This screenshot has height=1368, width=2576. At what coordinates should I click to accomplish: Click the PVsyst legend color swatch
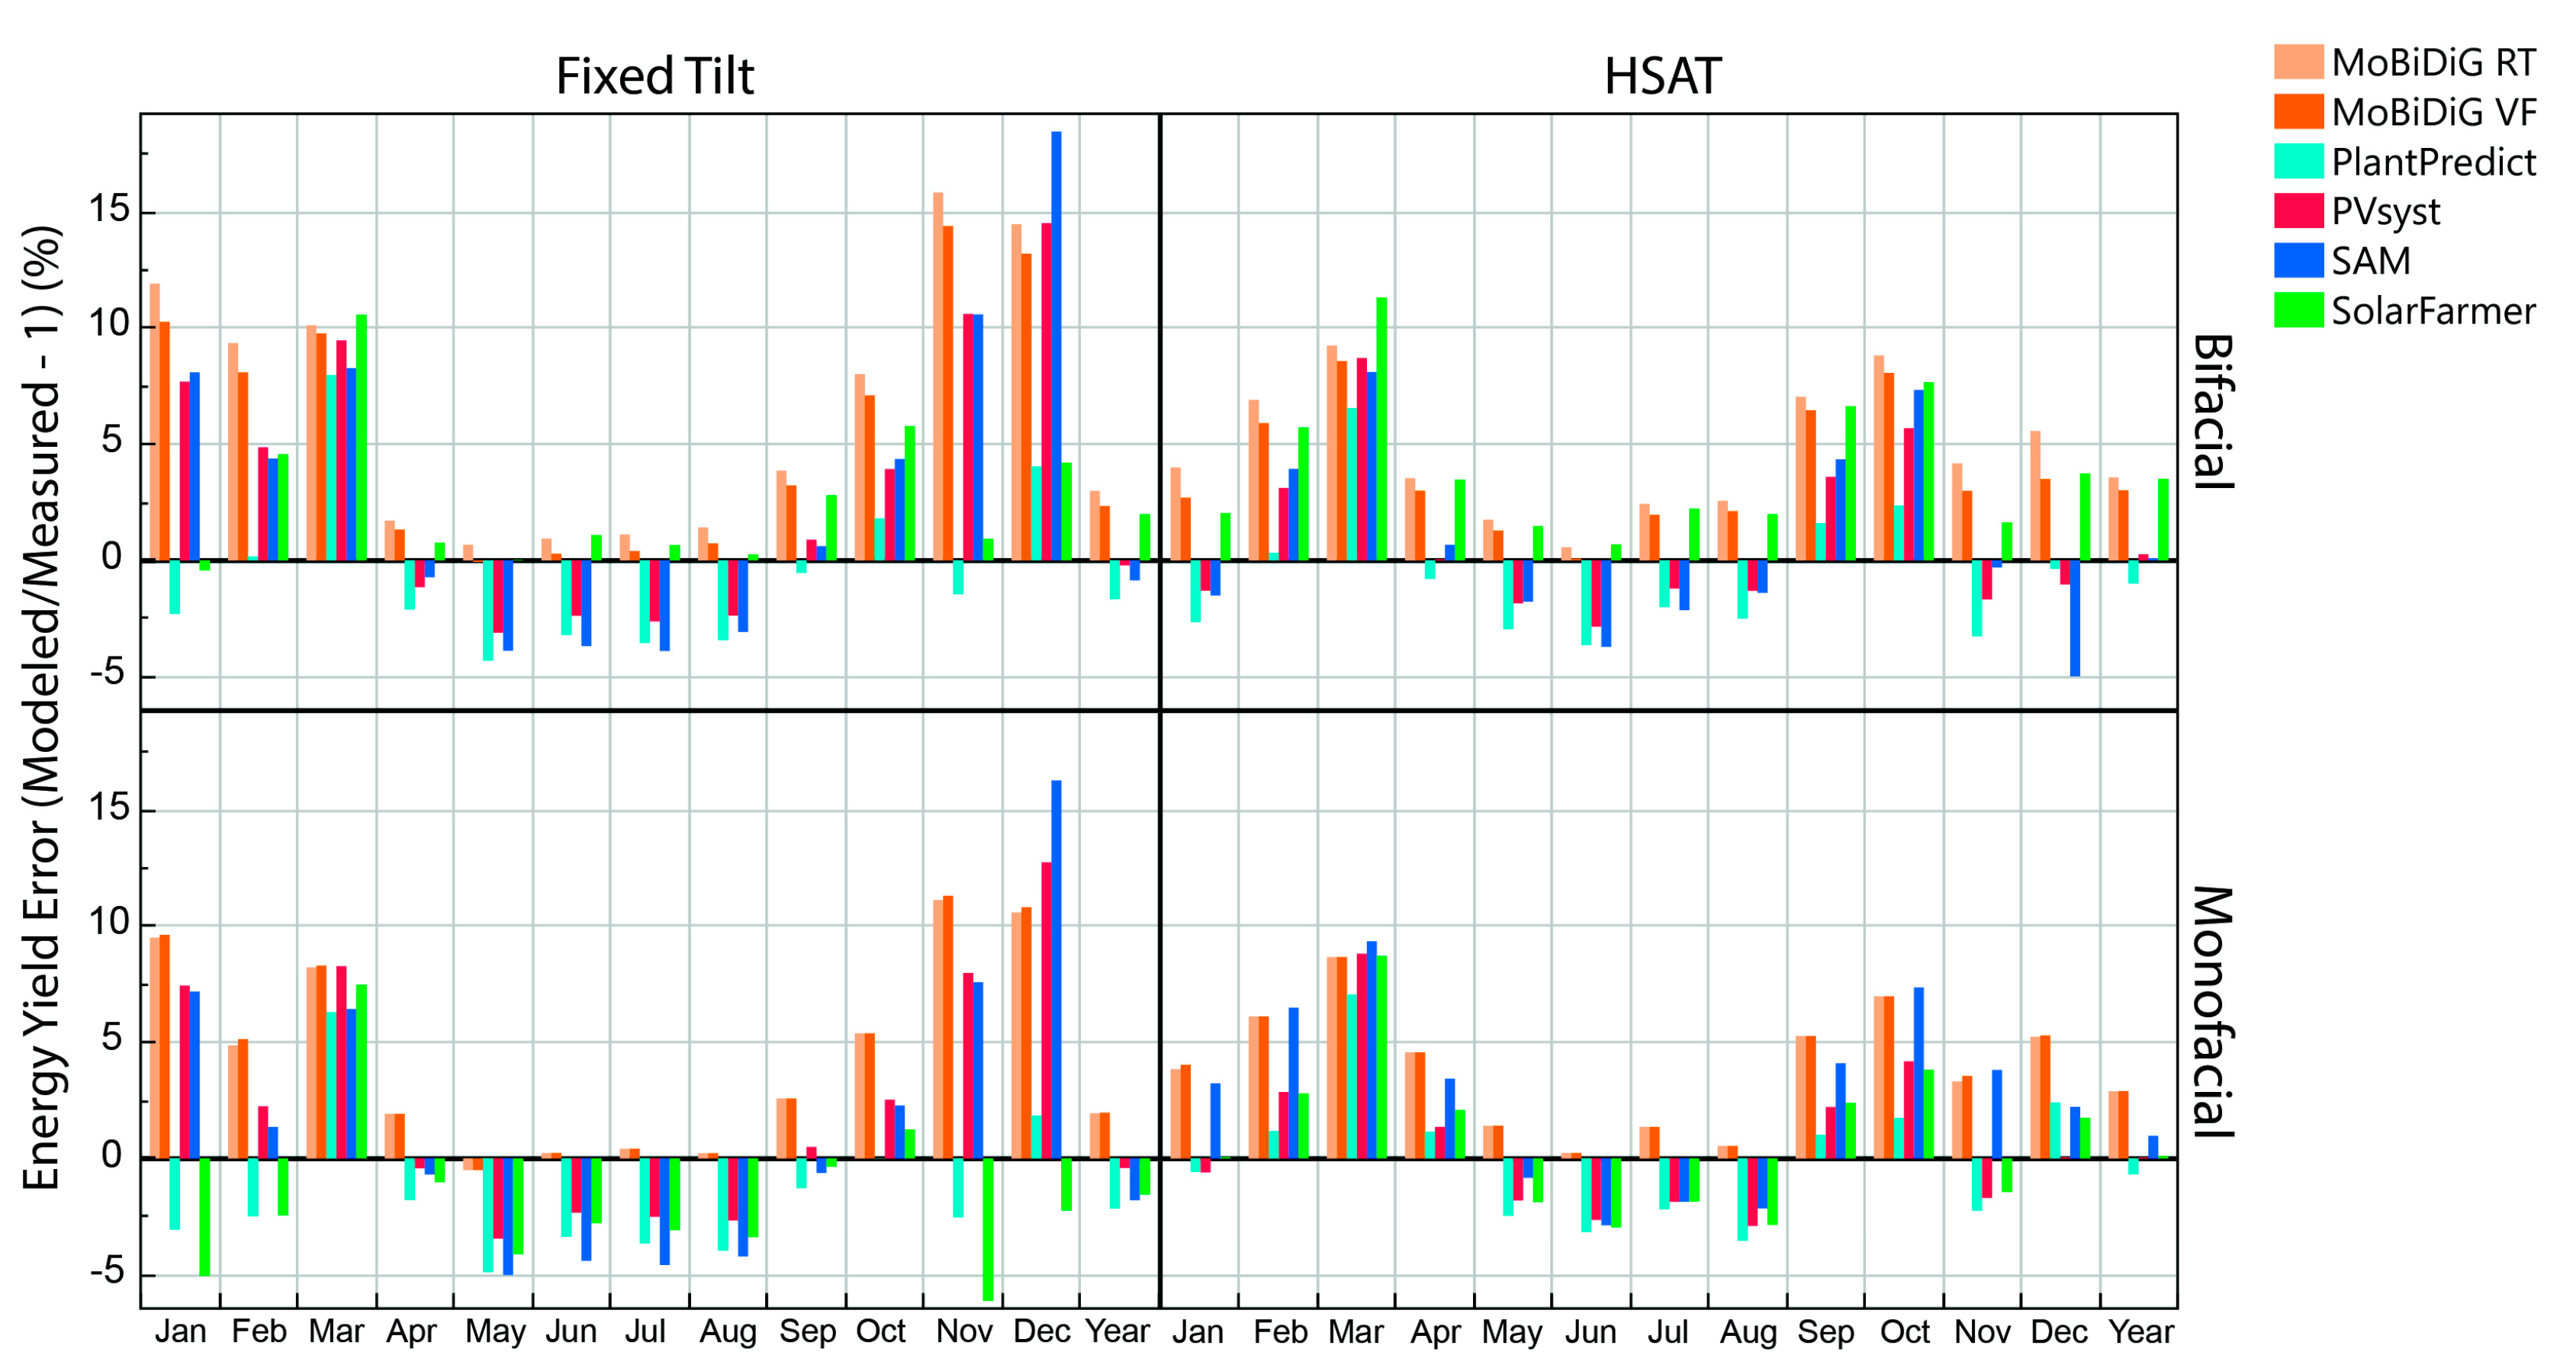tap(2298, 211)
